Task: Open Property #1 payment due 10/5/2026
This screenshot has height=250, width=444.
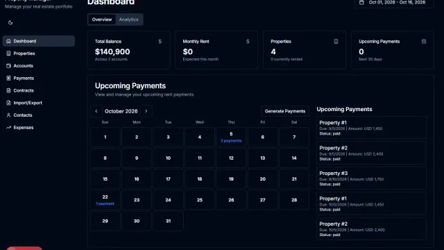Action: (372, 203)
